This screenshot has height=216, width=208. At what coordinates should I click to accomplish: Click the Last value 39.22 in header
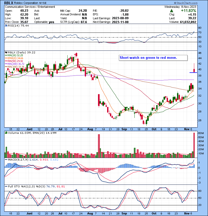tap(192, 18)
